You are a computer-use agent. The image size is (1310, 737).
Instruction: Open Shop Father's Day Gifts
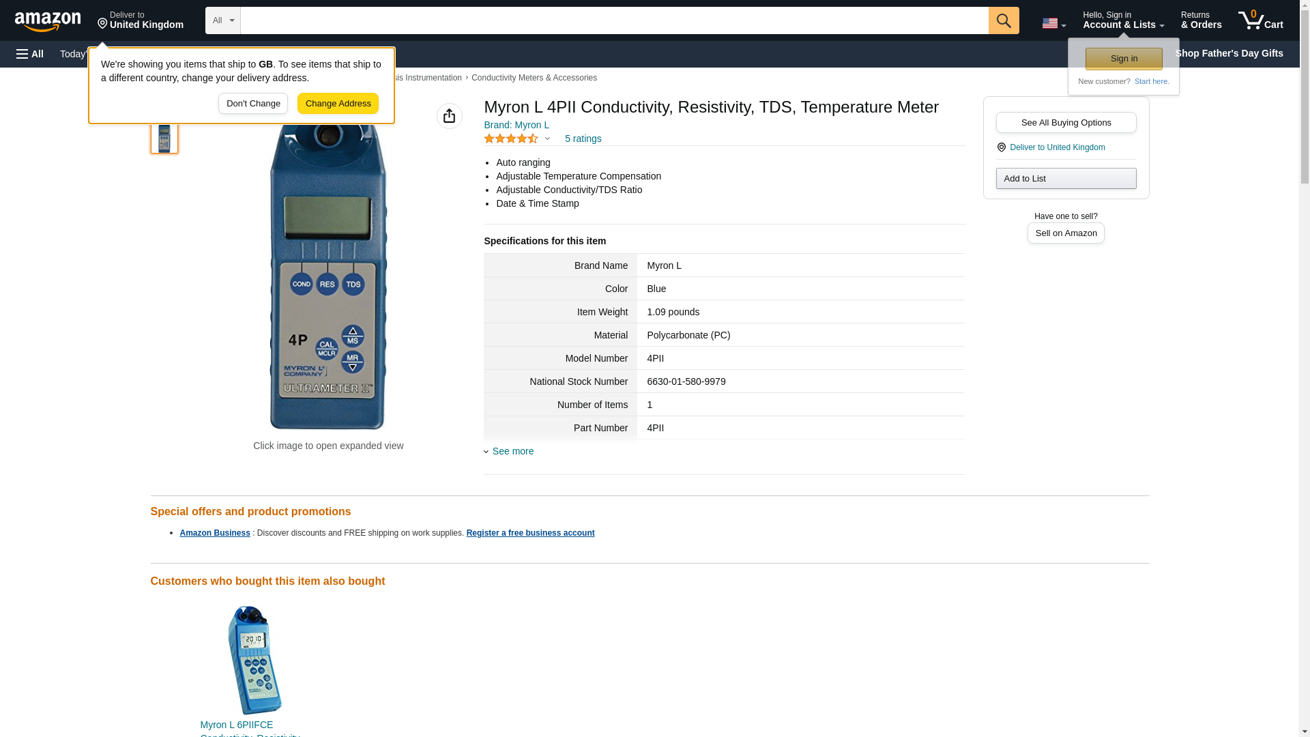1228,53
